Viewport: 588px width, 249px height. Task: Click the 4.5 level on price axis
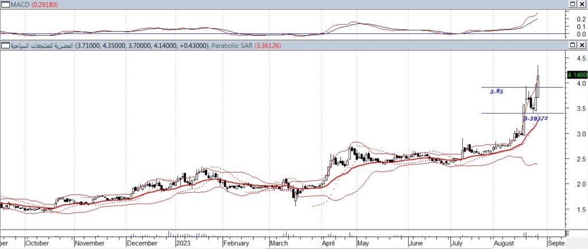pos(574,59)
